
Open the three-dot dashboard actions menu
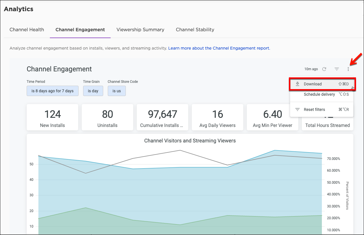pyautogui.click(x=348, y=69)
